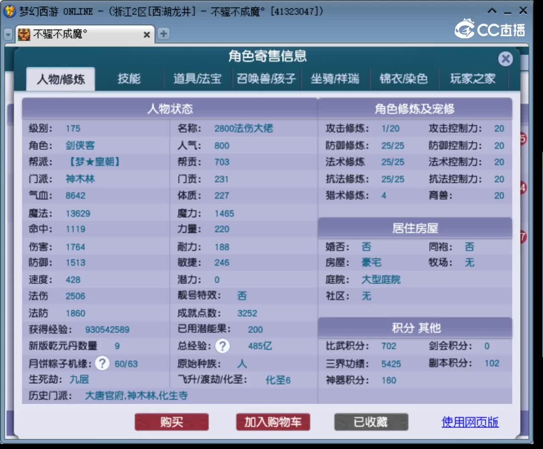Click the 获得经验 value 930542589
543x449 pixels.
107,329
